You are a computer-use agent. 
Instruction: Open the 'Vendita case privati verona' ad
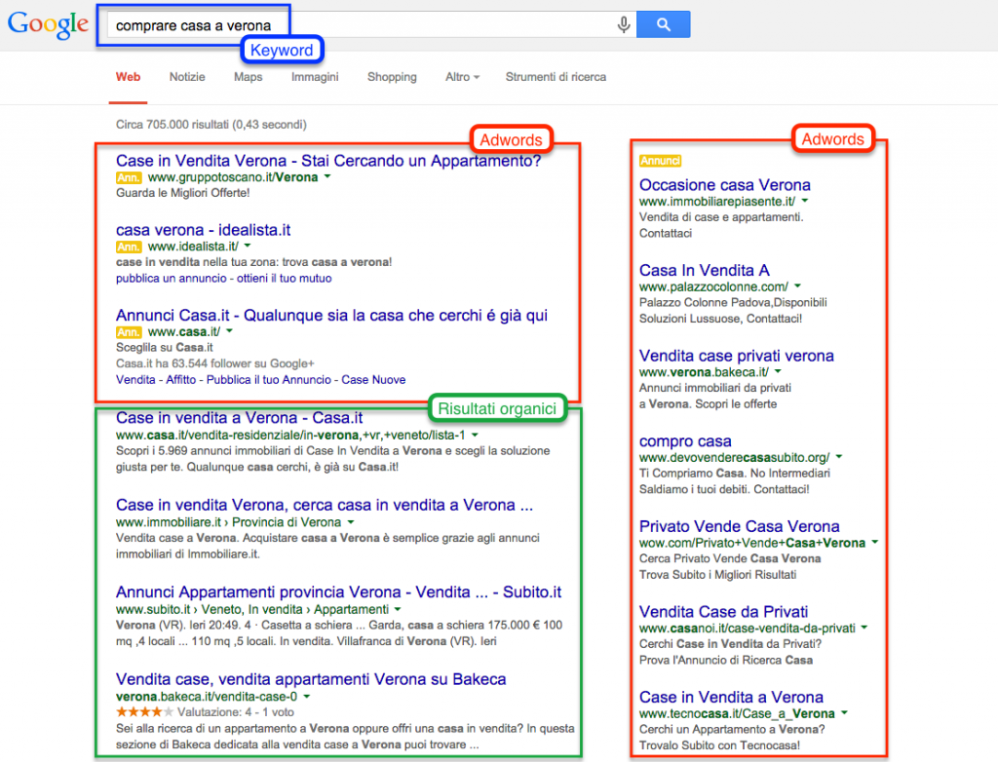737,356
